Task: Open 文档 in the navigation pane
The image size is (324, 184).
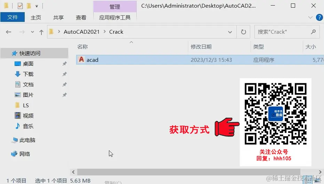Action: click(28, 84)
